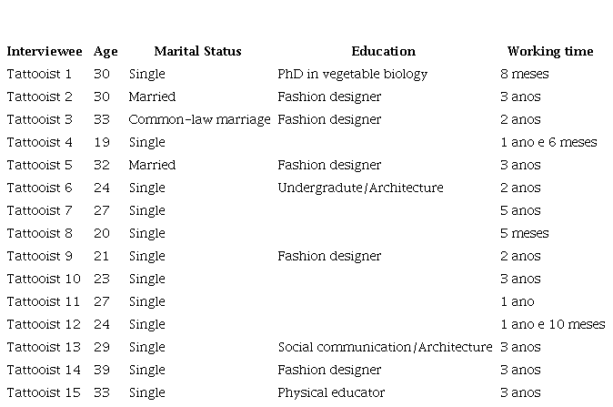Viewport: 613px width, 407px height.
Task: Click the Undergradute/Architecture education cell
Action: point(360,188)
